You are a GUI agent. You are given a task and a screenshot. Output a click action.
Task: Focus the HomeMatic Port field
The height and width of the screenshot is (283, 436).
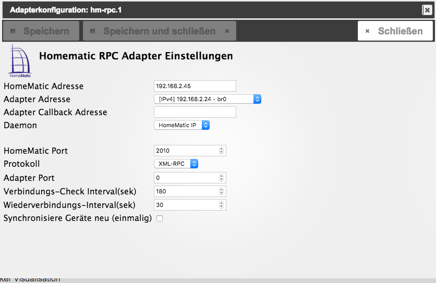click(190, 151)
